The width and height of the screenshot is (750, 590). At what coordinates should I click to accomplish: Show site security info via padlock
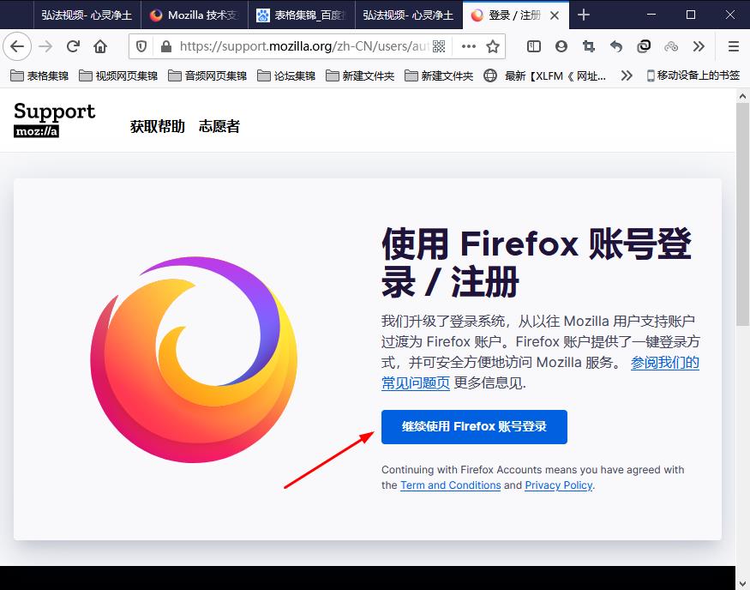tap(166, 46)
